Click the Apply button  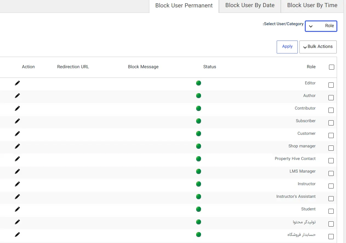pos(287,47)
